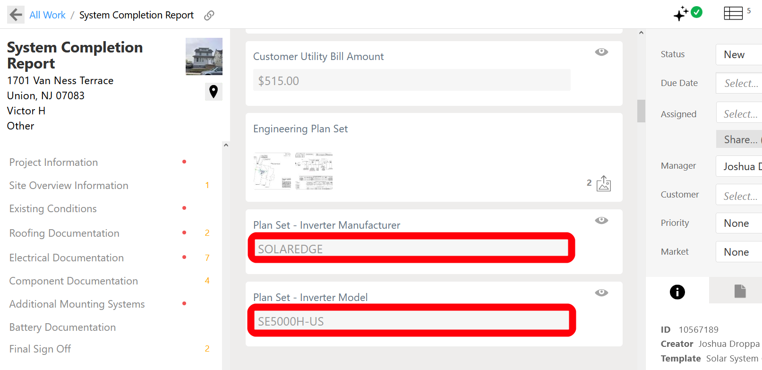This screenshot has width=762, height=370.
Task: Toggle visibility of Customer Utility Bill Amount
Action: tap(601, 52)
